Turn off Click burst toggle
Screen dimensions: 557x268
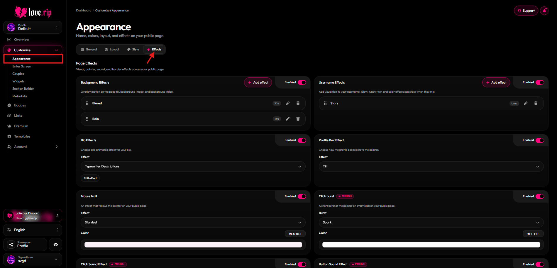[540, 196]
